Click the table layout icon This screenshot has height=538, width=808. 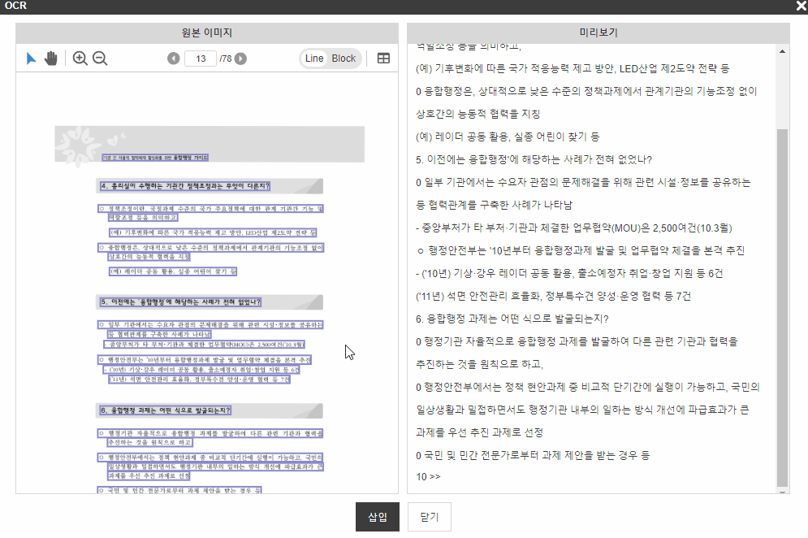tap(384, 59)
